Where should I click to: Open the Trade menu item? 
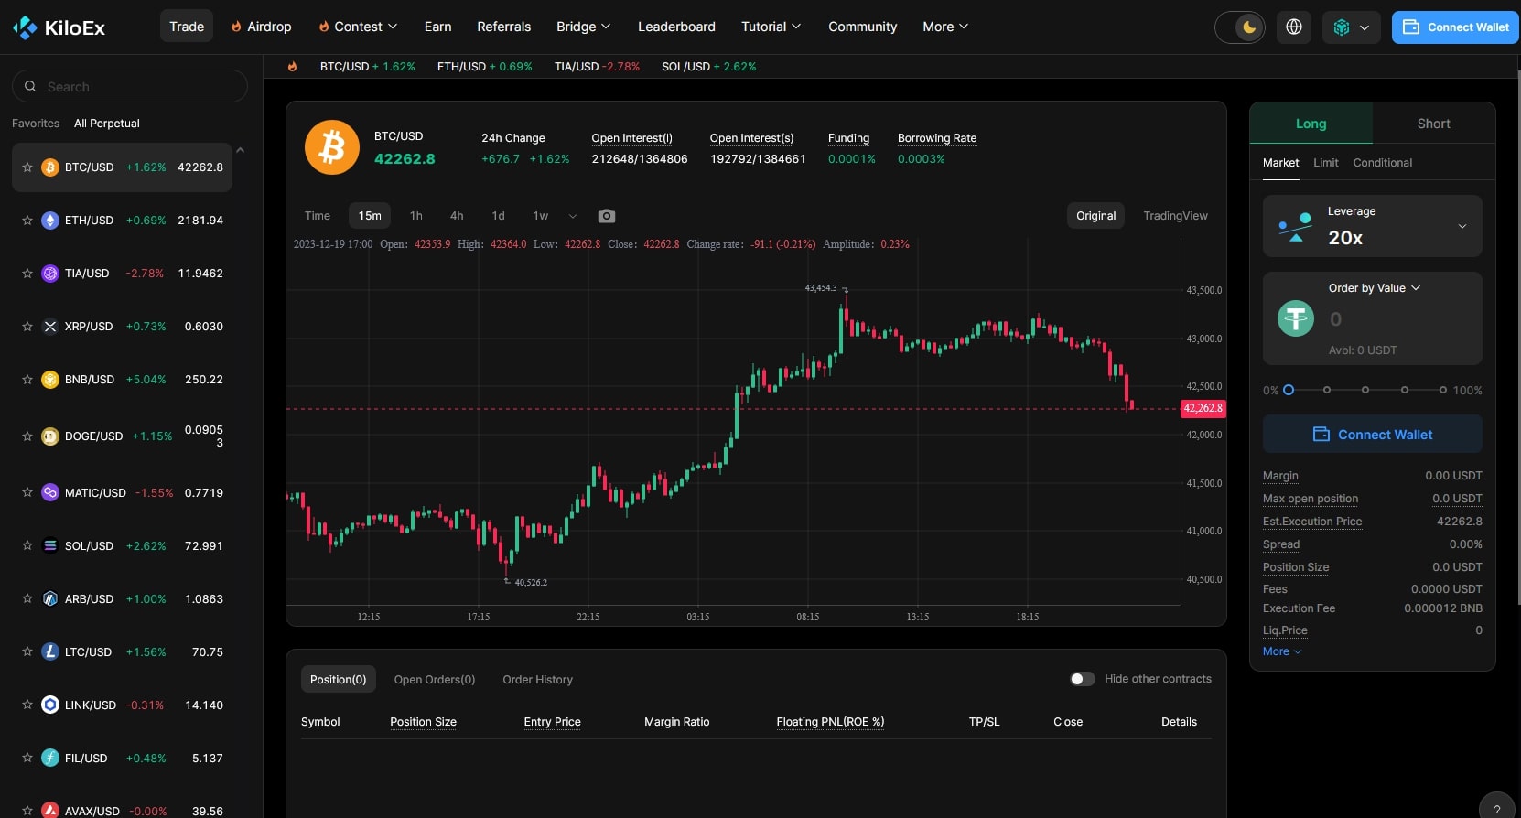coord(187,27)
